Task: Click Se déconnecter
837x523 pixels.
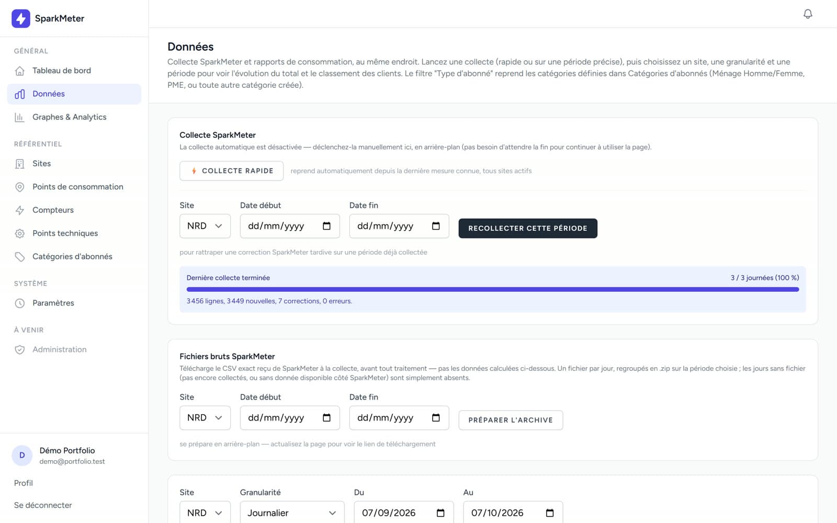Action: 43,505
